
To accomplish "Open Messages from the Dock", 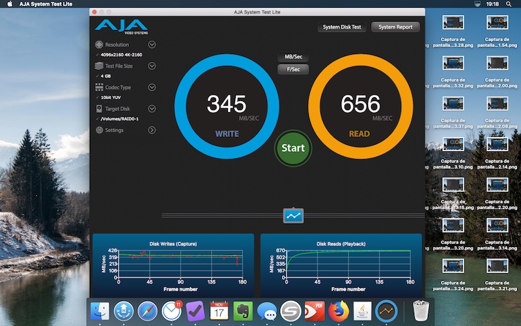I will 267,312.
